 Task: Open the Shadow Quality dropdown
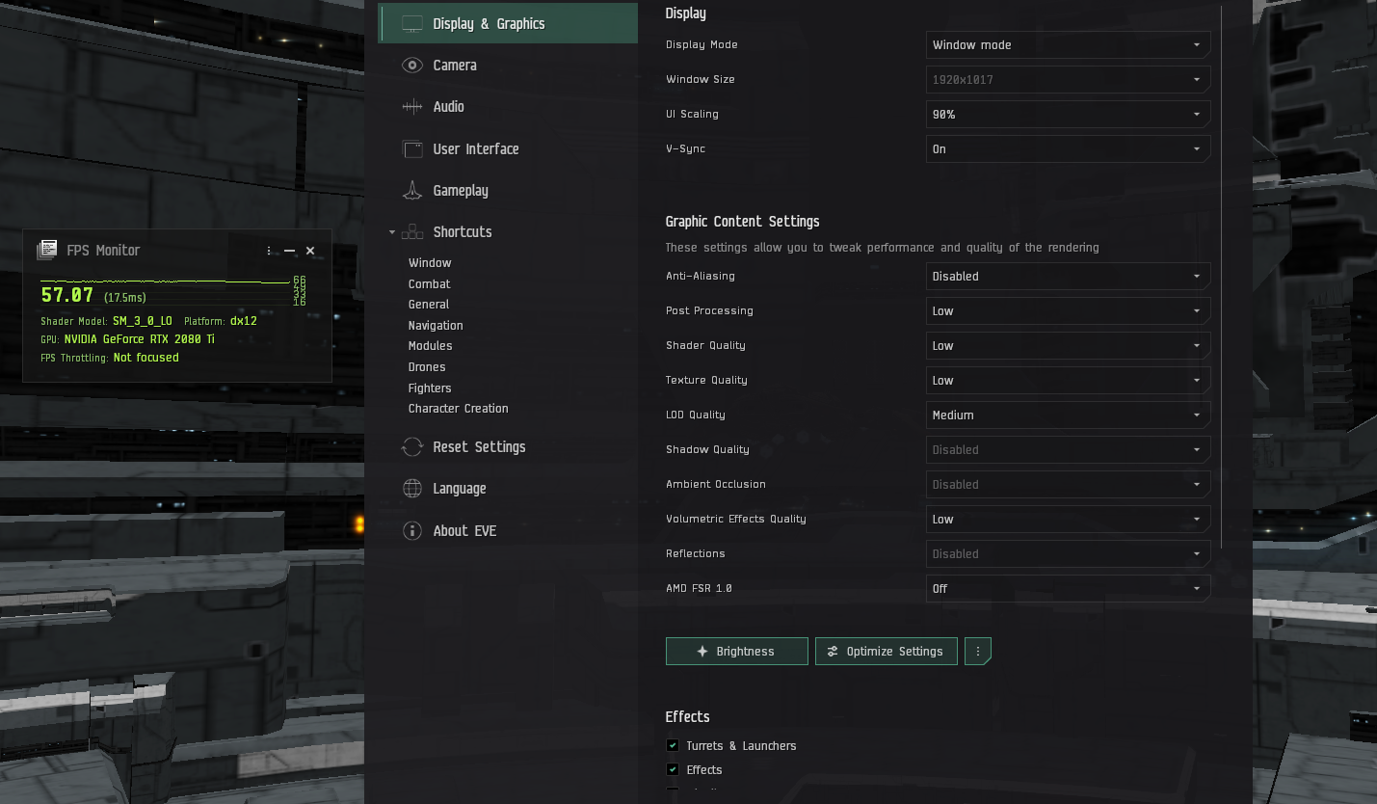[x=1068, y=450]
